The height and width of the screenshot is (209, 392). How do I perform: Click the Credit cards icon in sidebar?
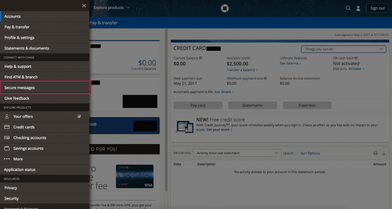pyautogui.click(x=7, y=127)
